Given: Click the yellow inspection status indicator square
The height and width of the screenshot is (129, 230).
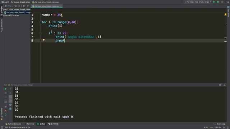Looking at the screenshot, I should coord(225,14).
